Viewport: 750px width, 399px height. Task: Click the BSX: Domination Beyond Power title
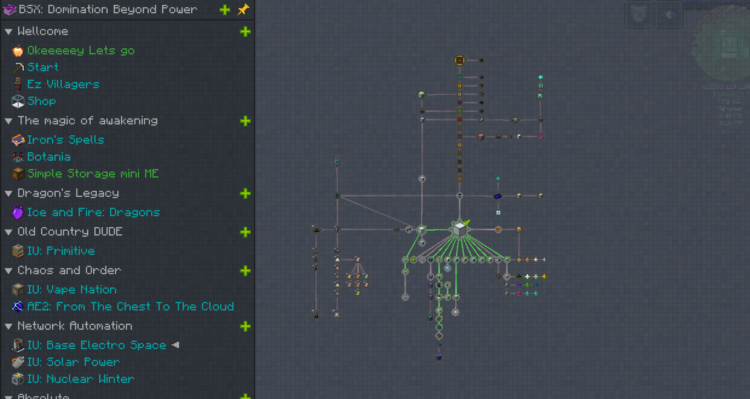pyautogui.click(x=108, y=10)
